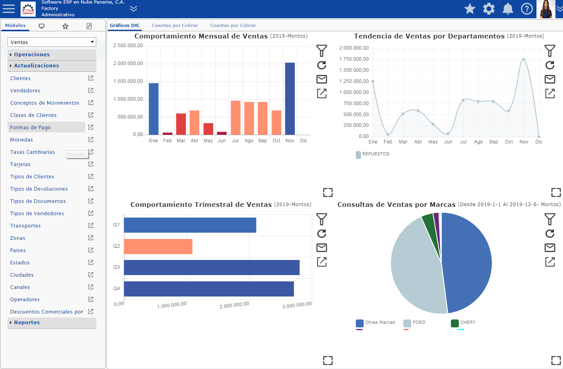This screenshot has height=369, width=563.
Task: Open Clientes in a new window icon
Action: pos(91,78)
